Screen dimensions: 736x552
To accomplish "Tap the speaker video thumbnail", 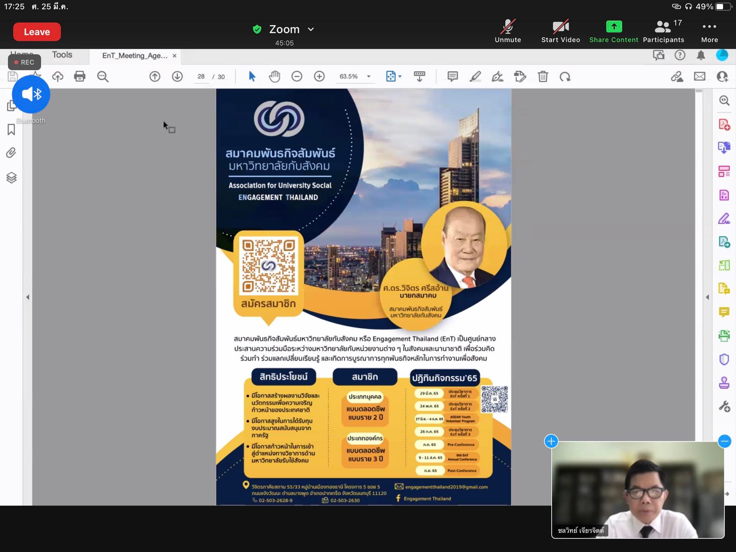I will [638, 490].
